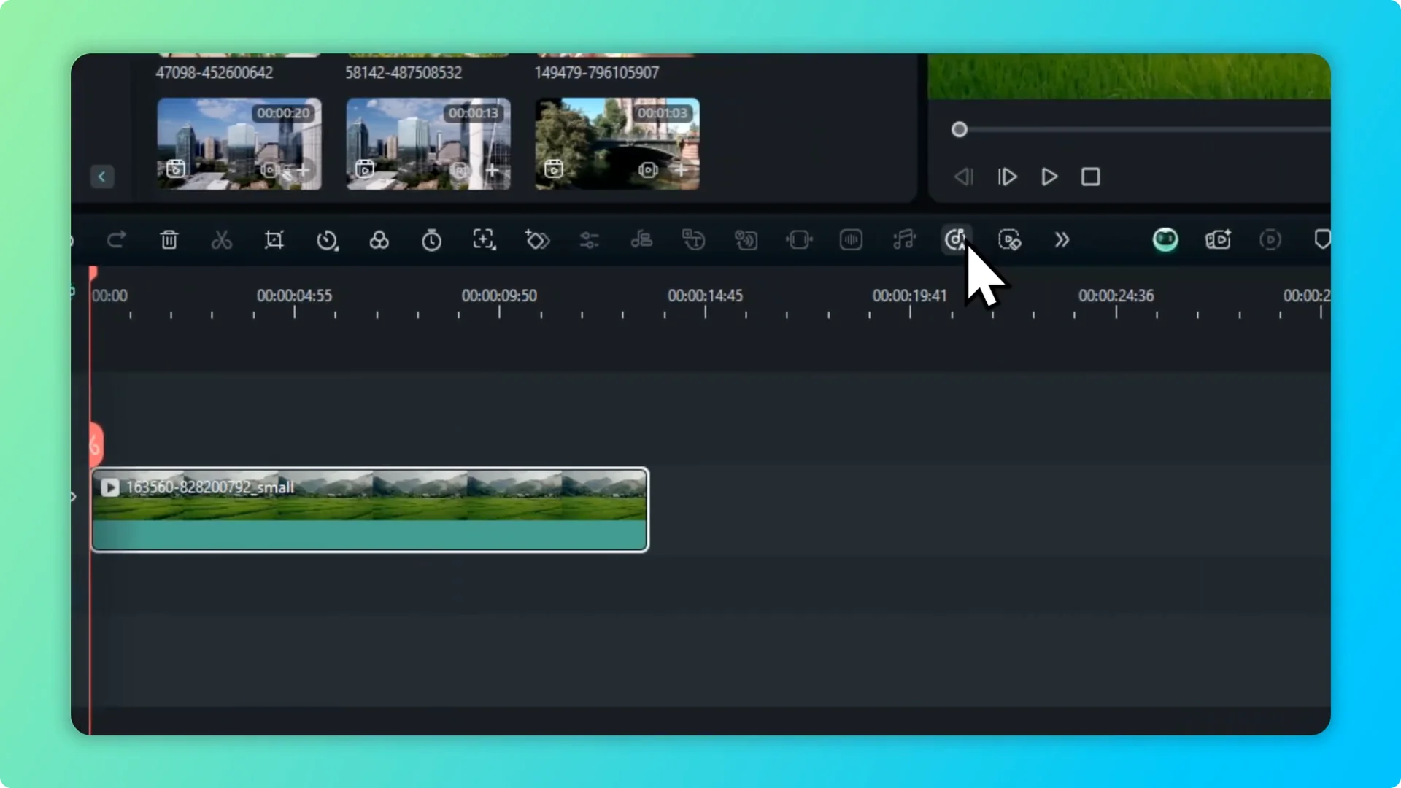Click the highlighted music note with A icon
Image resolution: width=1401 pixels, height=788 pixels.
tap(956, 239)
